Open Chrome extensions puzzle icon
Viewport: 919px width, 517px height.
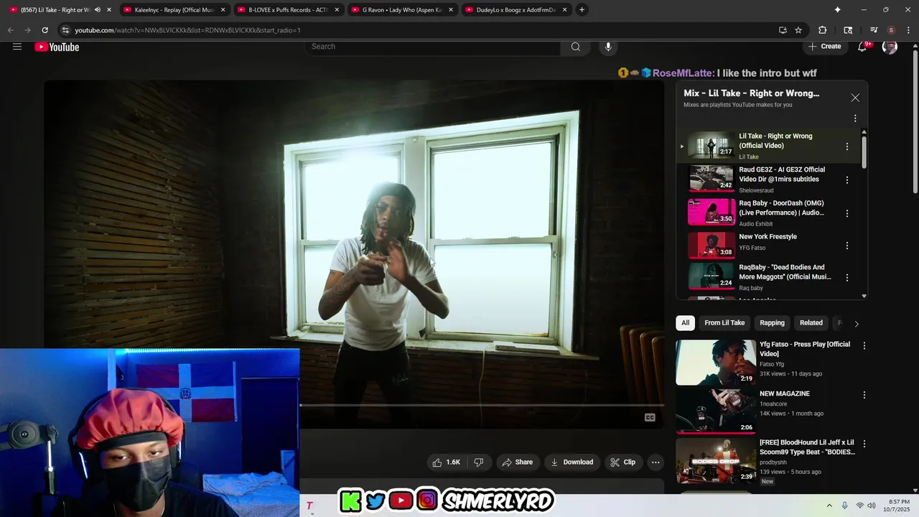coord(823,30)
